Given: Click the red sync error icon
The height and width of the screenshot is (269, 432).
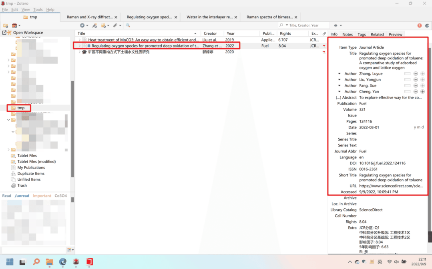Looking at the screenshot, I should [x=419, y=26].
